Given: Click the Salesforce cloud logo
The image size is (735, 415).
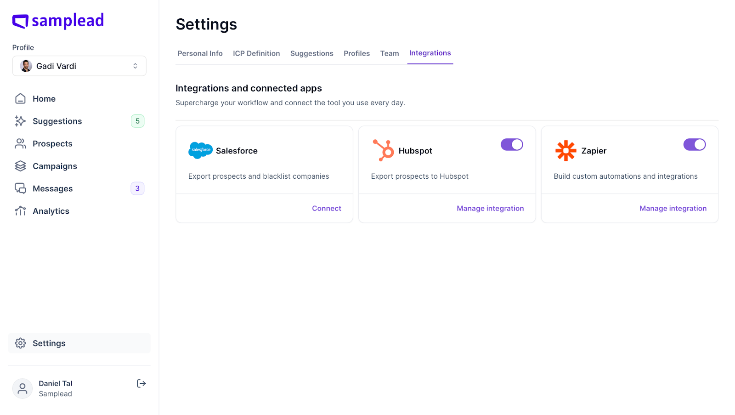Looking at the screenshot, I should click(200, 150).
